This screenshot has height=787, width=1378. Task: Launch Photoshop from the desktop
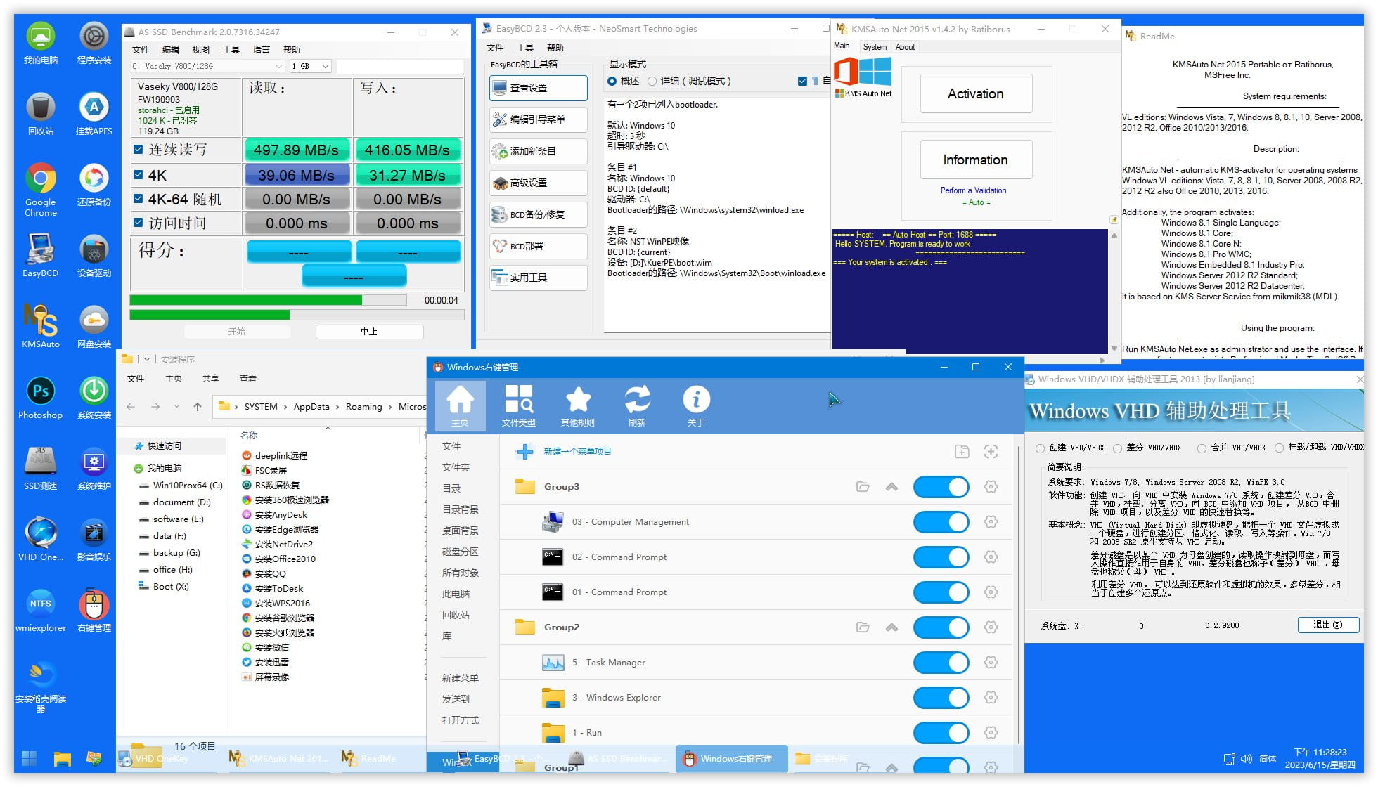coord(40,390)
